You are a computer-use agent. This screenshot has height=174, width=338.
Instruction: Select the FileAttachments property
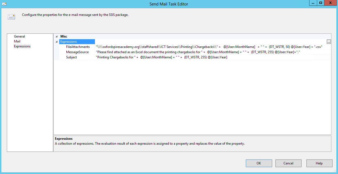coord(78,47)
